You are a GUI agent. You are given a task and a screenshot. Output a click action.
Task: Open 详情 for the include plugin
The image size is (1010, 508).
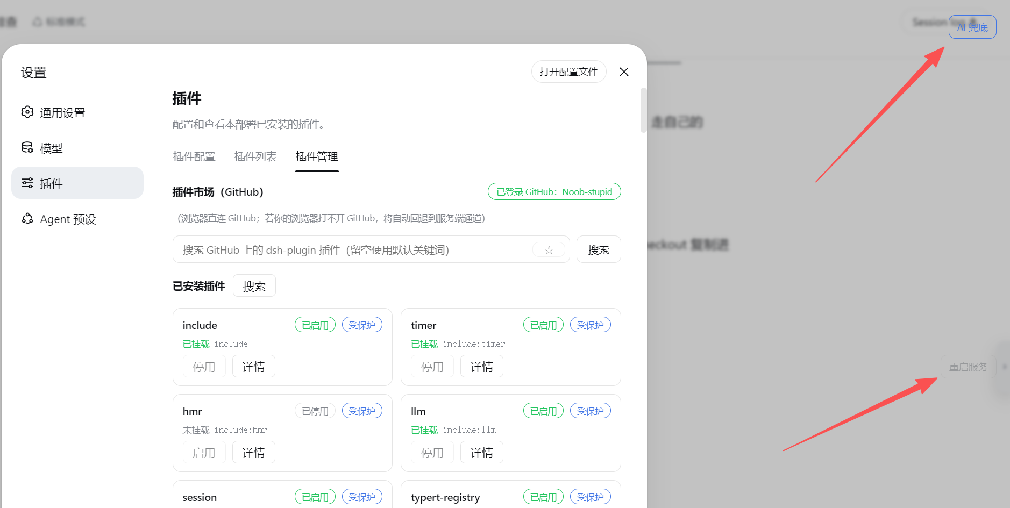click(x=253, y=366)
